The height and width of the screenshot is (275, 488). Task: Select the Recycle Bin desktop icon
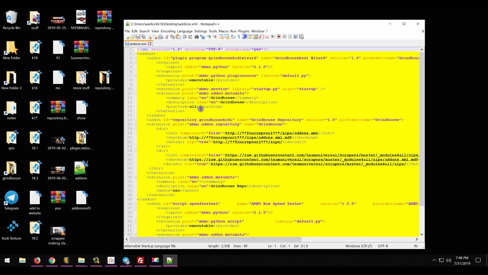[11, 20]
